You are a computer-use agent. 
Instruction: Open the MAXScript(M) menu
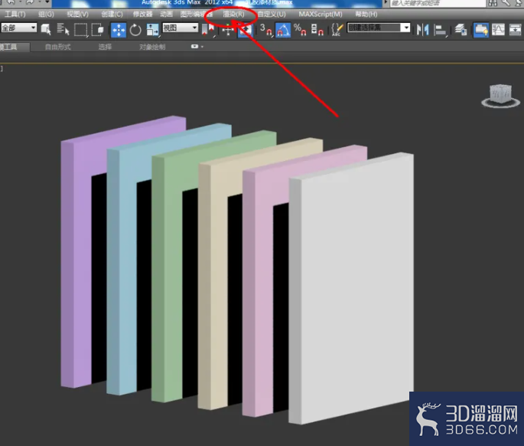pos(321,14)
